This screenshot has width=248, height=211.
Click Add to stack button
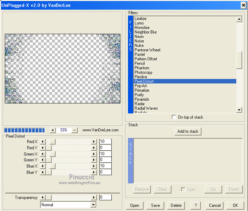point(188,131)
